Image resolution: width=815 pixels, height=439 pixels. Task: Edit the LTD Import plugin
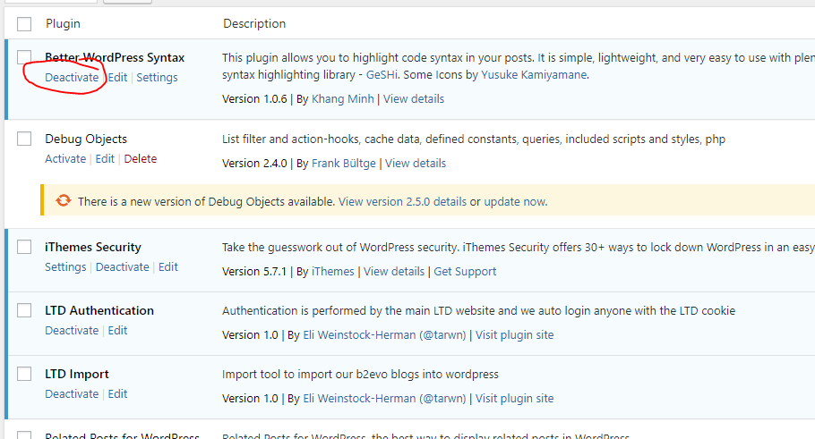(x=117, y=394)
